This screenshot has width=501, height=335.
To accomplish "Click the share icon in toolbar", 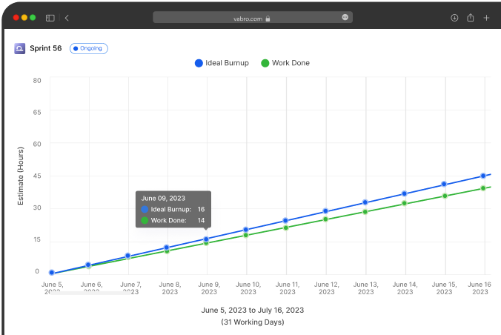I will tap(470, 17).
